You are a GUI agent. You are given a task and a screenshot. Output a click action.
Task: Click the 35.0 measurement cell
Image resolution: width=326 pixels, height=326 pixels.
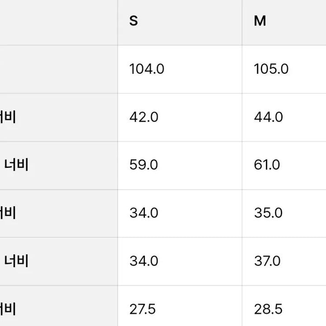[268, 213]
